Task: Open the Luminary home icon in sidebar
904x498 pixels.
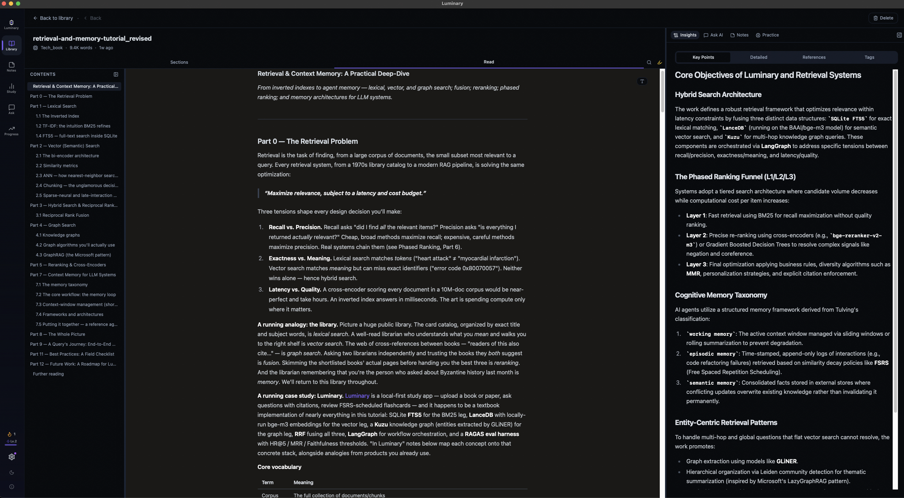Action: tap(11, 24)
